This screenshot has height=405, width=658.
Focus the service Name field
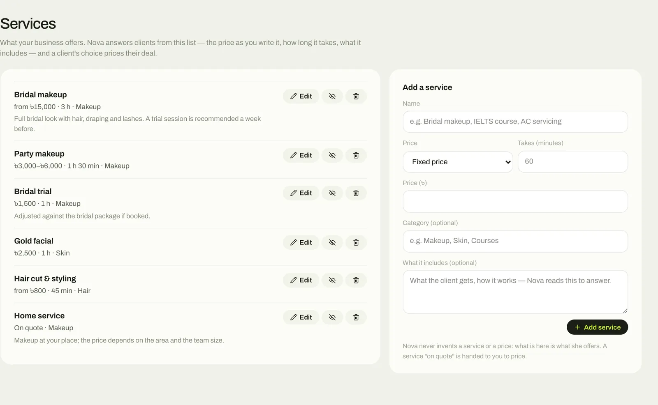pos(515,122)
